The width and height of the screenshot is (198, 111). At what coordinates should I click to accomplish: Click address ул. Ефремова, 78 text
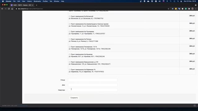pos(86,72)
